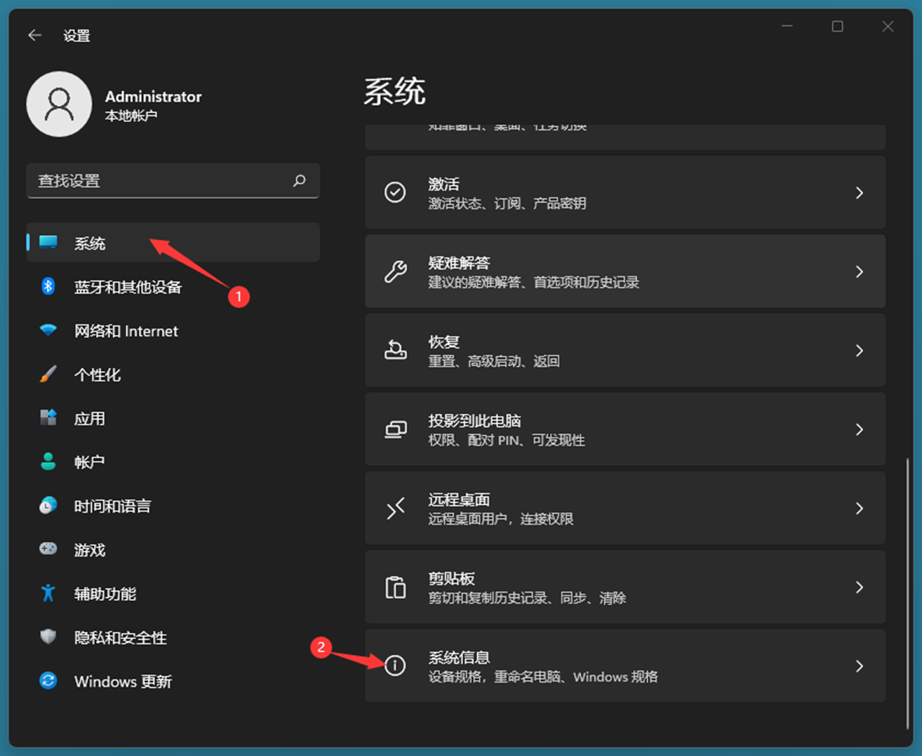The image size is (922, 756).
Task: Open 蓝牙和其他设备 category
Action: [x=173, y=286]
